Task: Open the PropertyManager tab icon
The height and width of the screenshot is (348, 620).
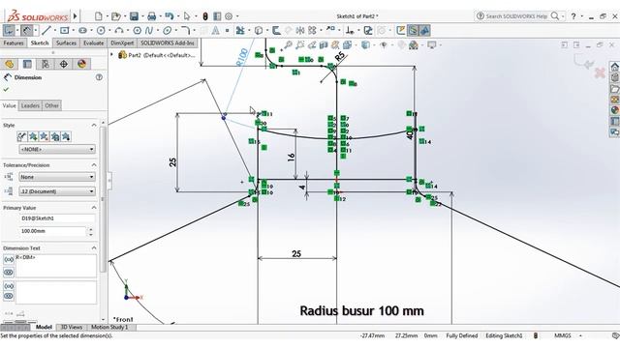Action: coord(27,64)
